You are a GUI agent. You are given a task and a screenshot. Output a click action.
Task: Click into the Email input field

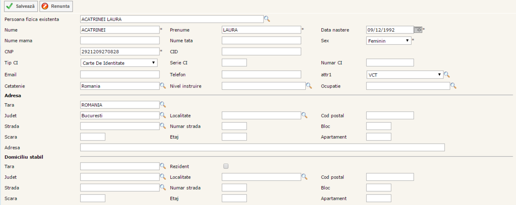[120, 75]
